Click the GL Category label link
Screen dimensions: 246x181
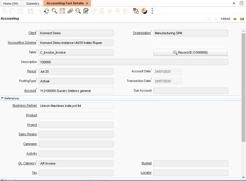coord(27,163)
